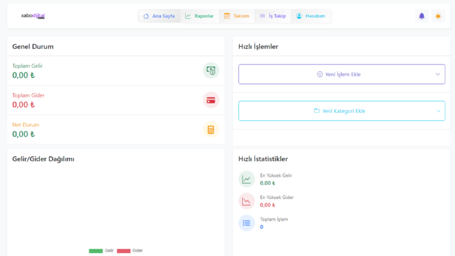The width and height of the screenshot is (455, 256).
Task: Click the Hızlı İstatistikler heading
Action: 263,159
